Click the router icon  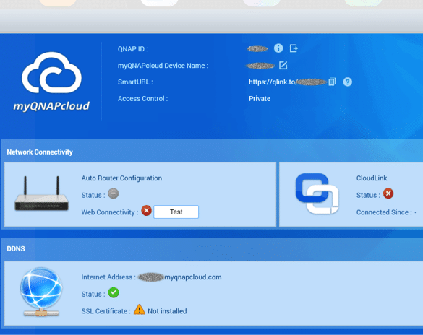41,193
